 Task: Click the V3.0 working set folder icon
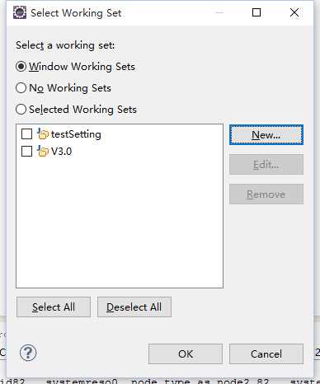tap(43, 152)
